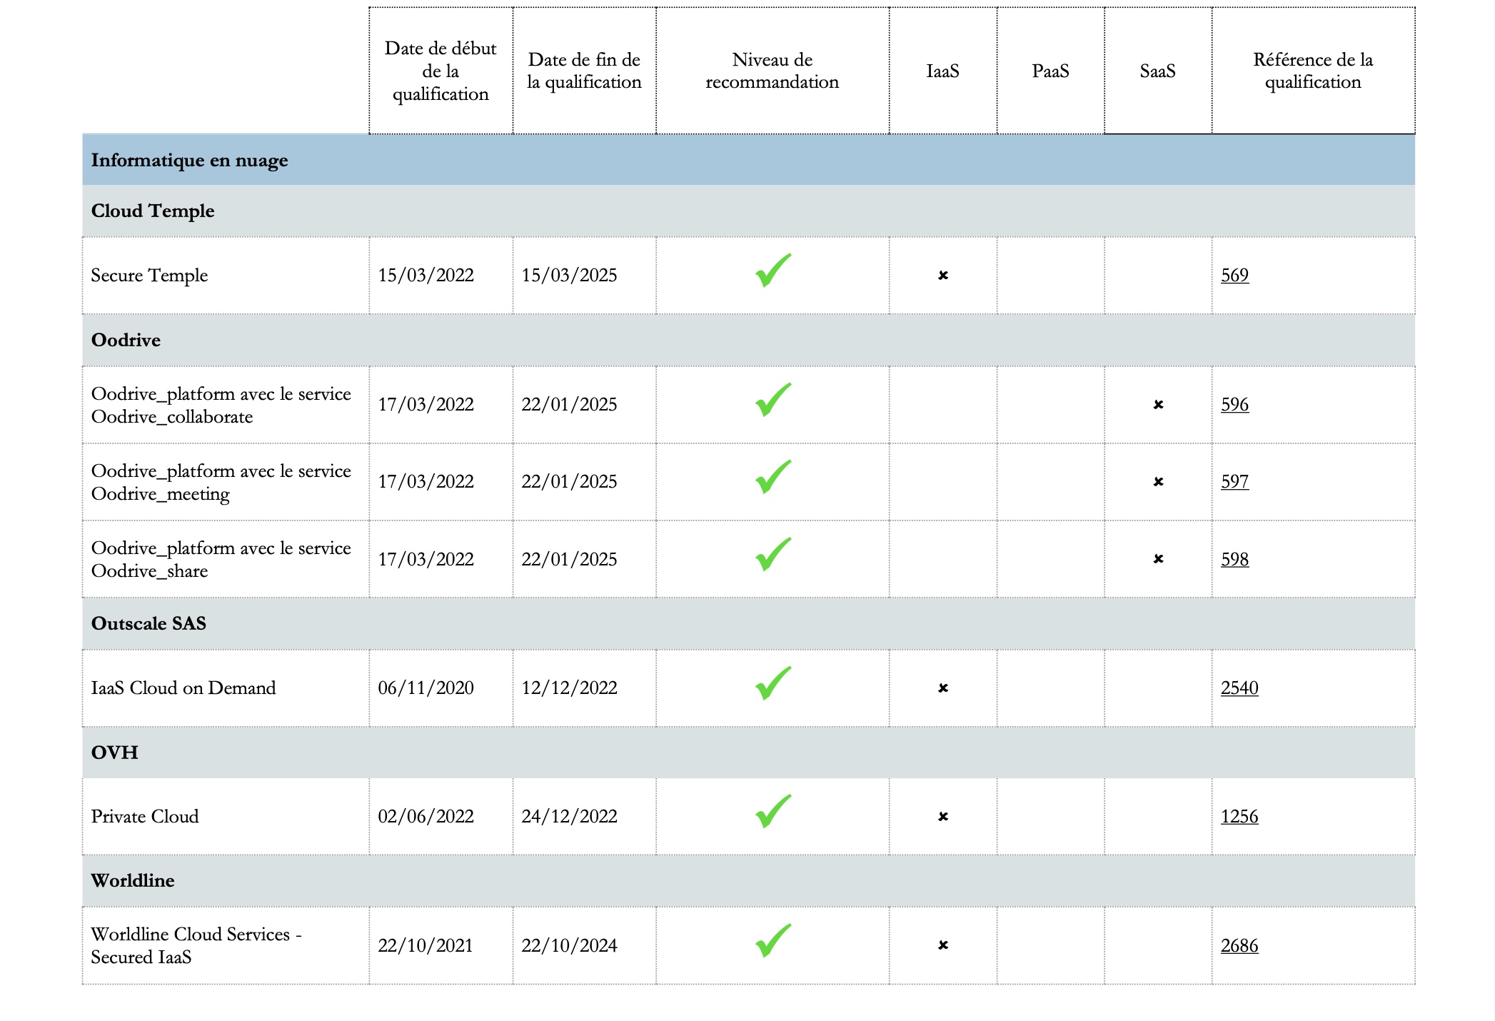Click the IaaS cross mark for Private Cloud
The height and width of the screenshot is (1021, 1495).
click(x=943, y=817)
